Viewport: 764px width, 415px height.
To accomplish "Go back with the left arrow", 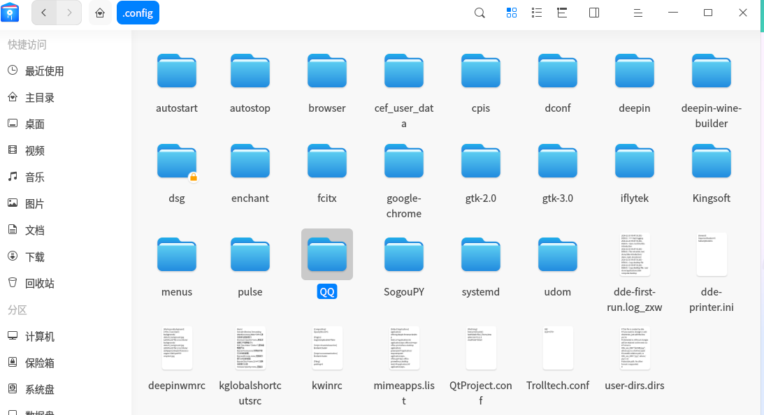I will tap(44, 13).
